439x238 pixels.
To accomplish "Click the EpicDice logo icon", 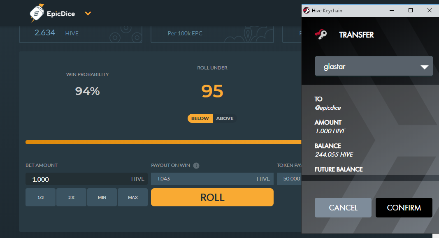I will [x=37, y=13].
